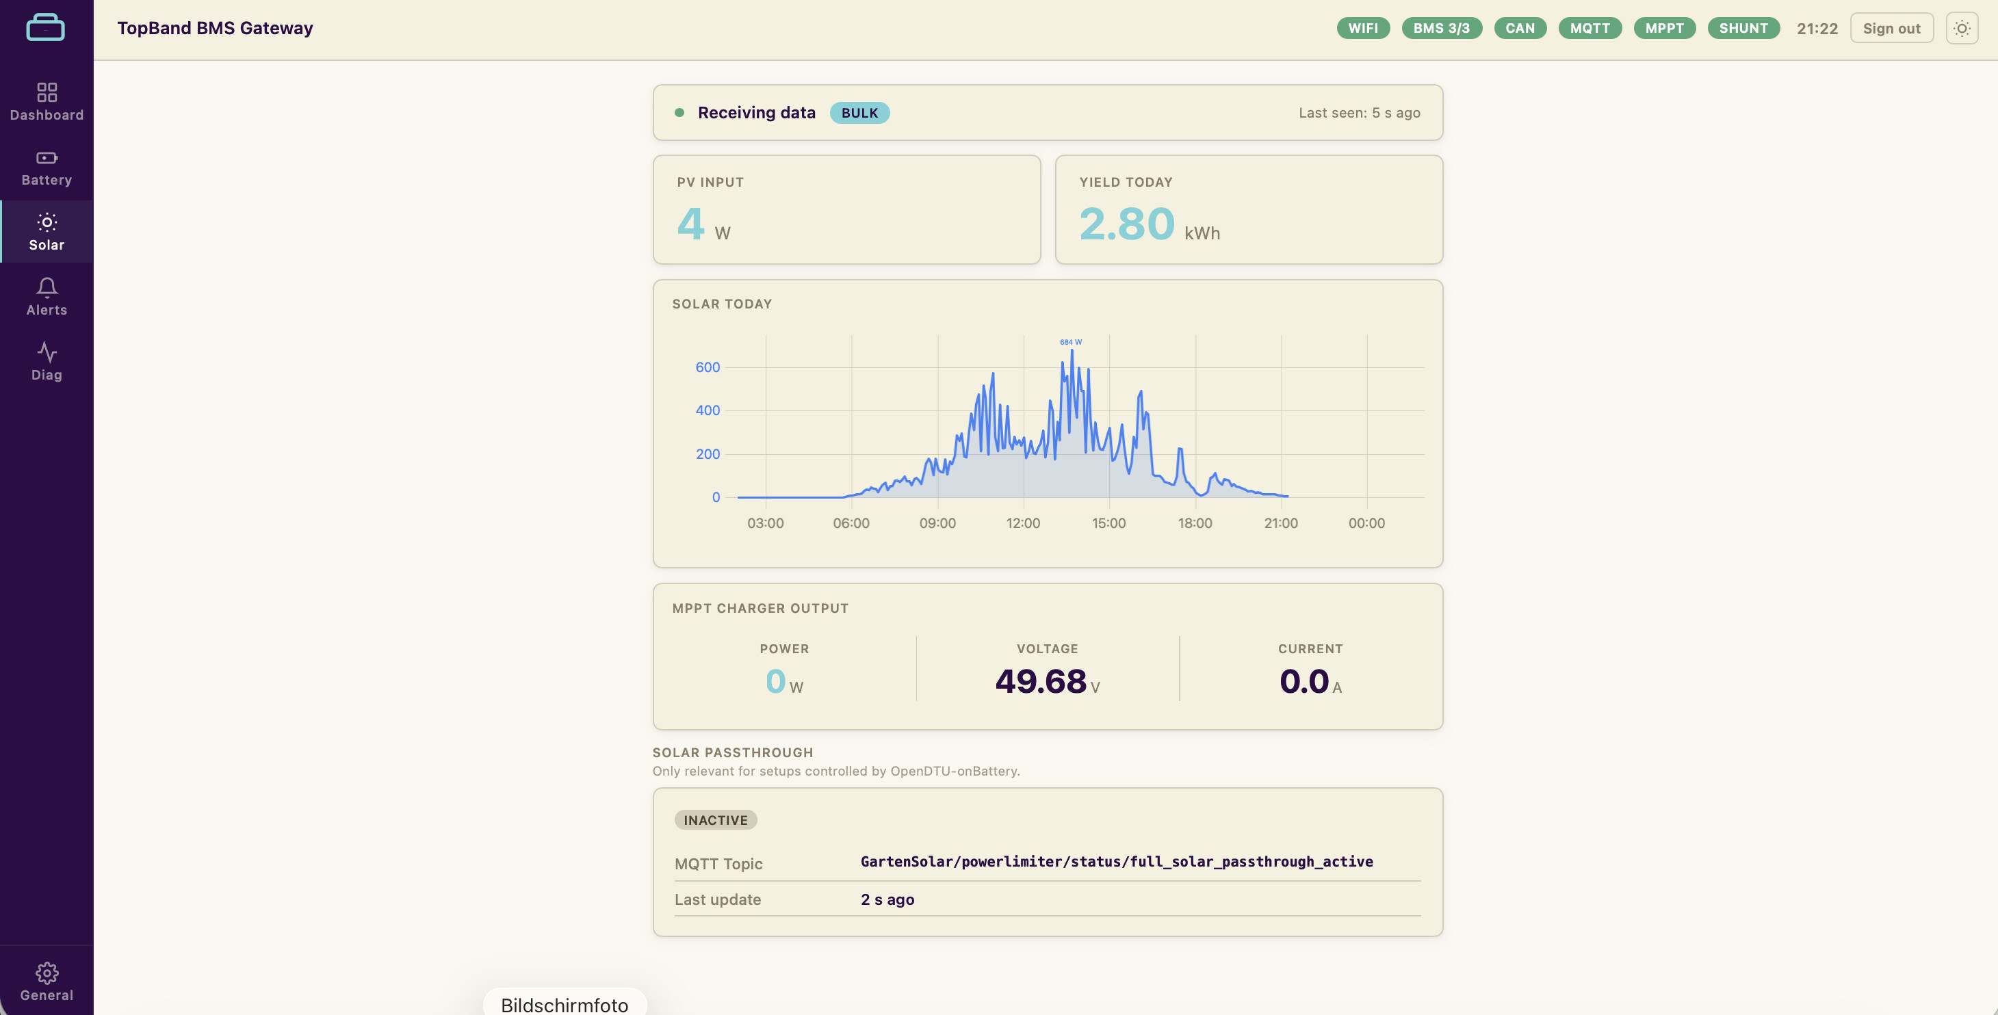Image resolution: width=1998 pixels, height=1015 pixels.
Task: Click the CAN status badge
Action: tap(1520, 29)
